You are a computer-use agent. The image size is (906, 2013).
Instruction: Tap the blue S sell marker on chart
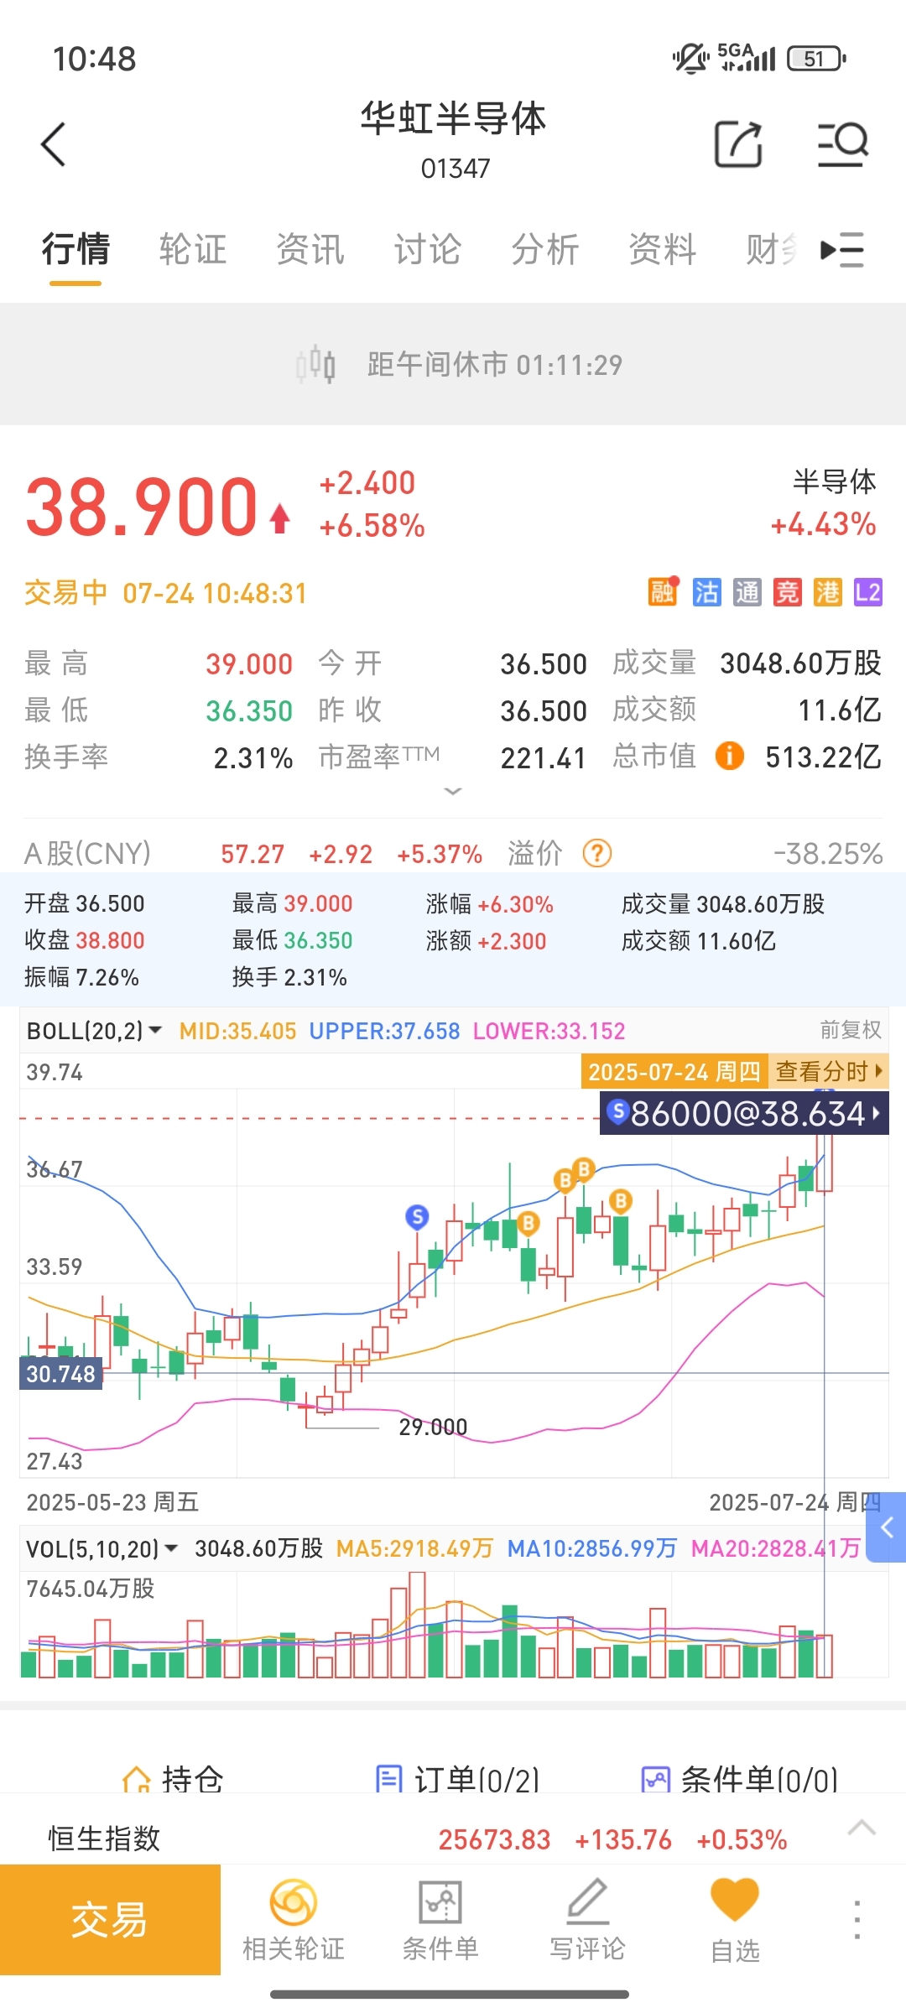(417, 1216)
